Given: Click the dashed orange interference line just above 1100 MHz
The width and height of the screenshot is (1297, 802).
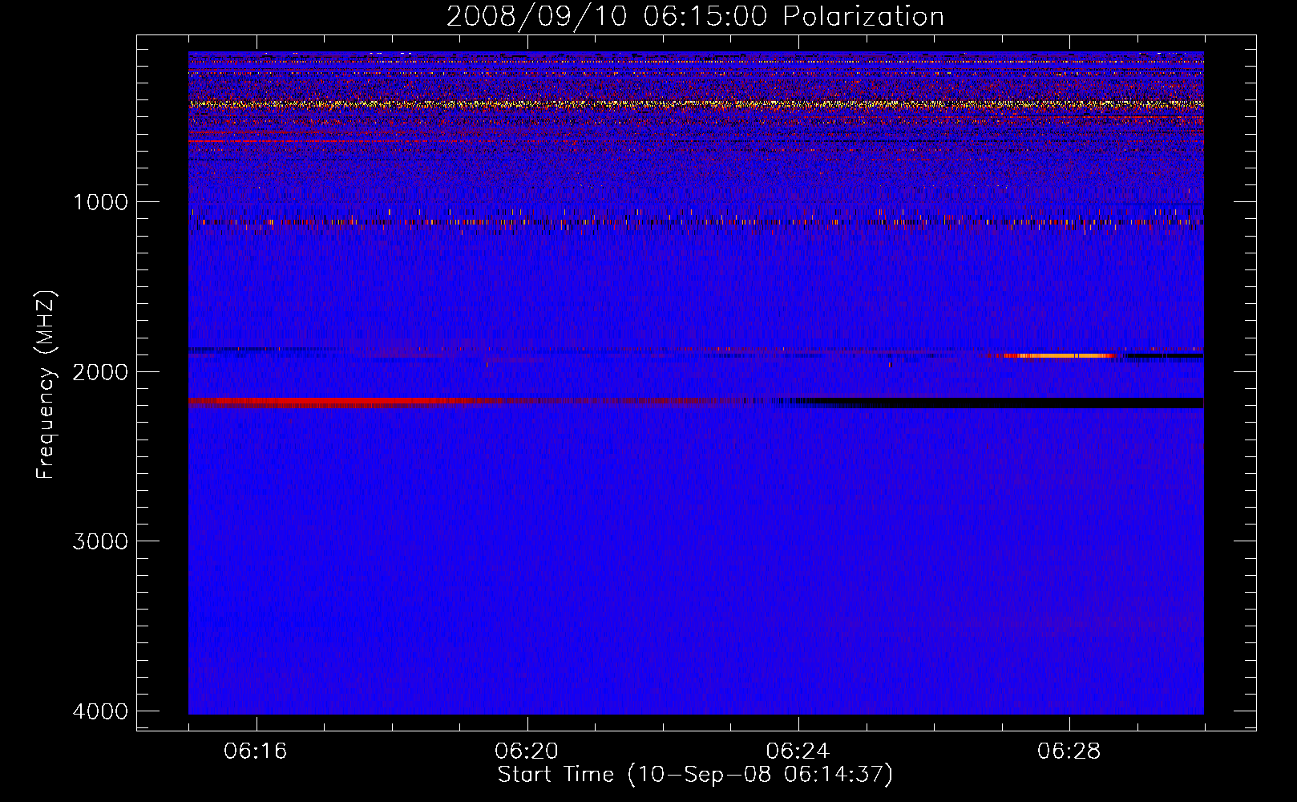Looking at the screenshot, I should click(696, 222).
